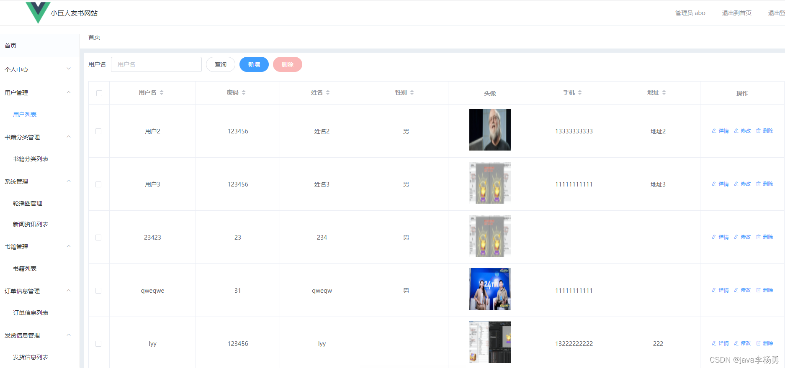This screenshot has width=785, height=368.
Task: Open 轮播图管理 in the sidebar
Action: pyautogui.click(x=28, y=203)
